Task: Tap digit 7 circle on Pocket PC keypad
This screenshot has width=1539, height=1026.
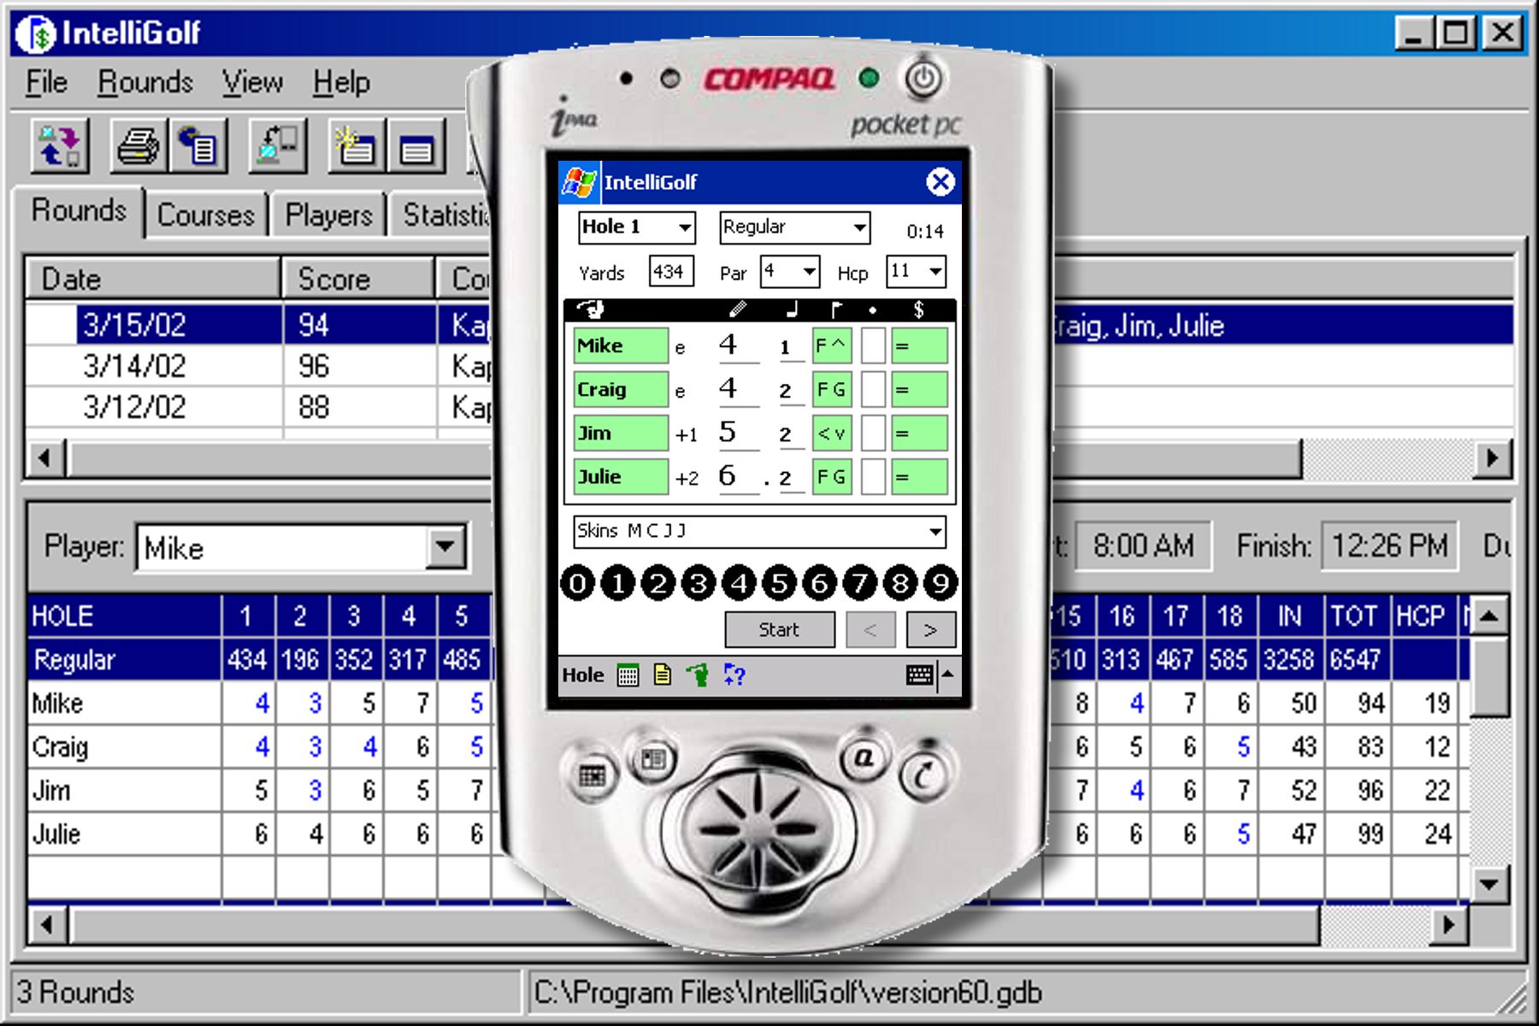Action: pos(860,584)
